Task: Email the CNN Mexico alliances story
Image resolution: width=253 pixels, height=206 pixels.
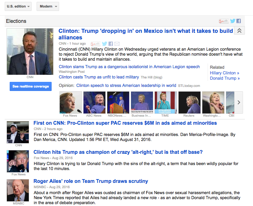Action: [117, 44]
